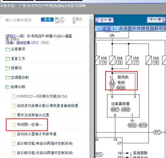Image resolution: width=166 pixels, height=158 pixels.
Task: Open 自动放大器端子和参考值 page
Action: click(x=37, y=134)
